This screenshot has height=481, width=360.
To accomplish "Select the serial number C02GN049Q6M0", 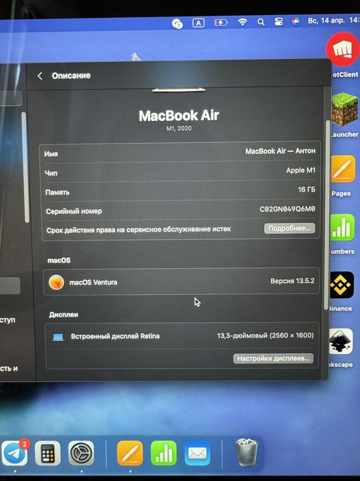I will coord(287,209).
